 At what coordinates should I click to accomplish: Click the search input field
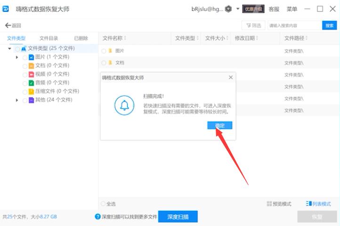(295, 25)
